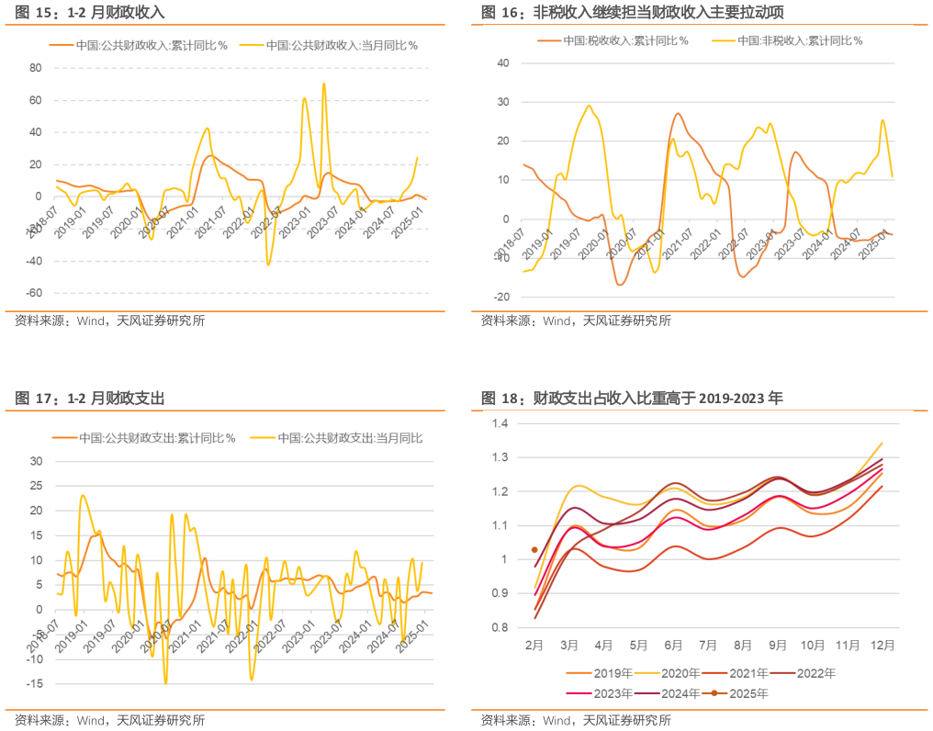Select the '8月' axis label
Image resolution: width=933 pixels, height=731 pixels.
[743, 646]
